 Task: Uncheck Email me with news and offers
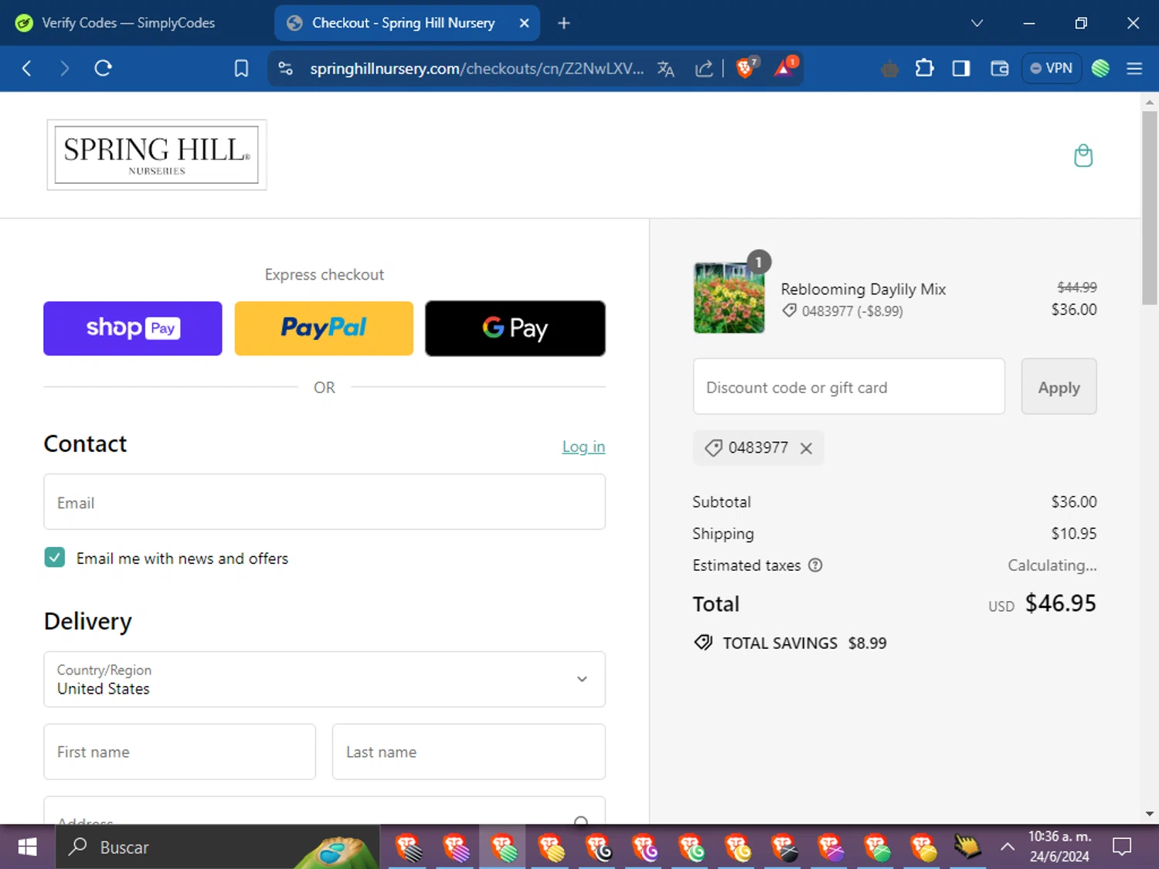(55, 558)
